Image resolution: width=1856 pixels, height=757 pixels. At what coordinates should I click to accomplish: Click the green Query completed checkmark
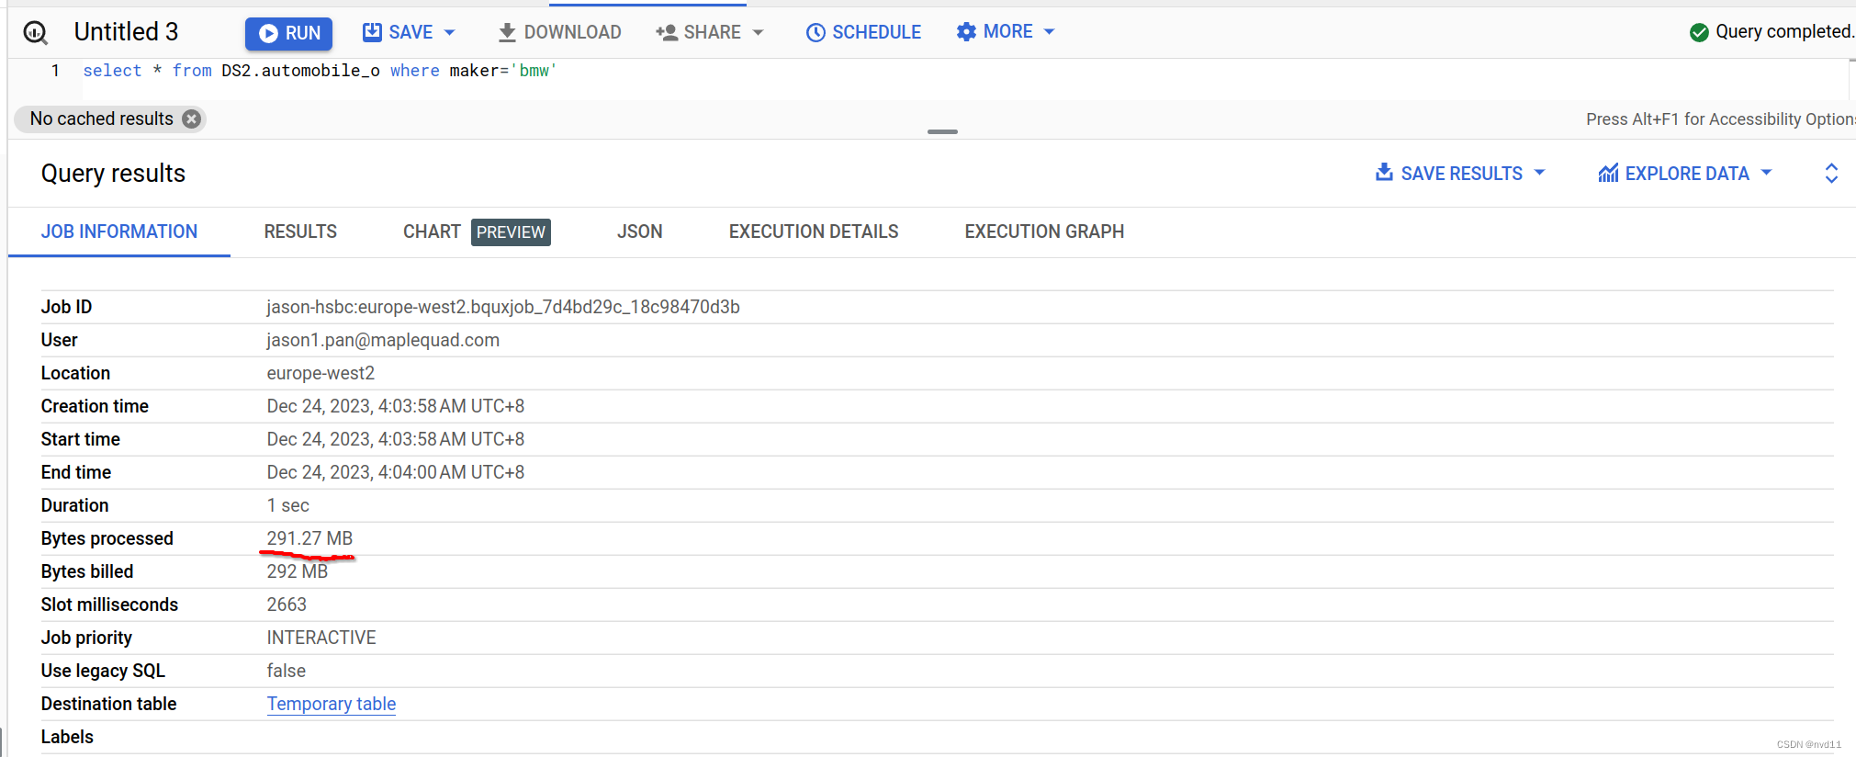(x=1699, y=32)
